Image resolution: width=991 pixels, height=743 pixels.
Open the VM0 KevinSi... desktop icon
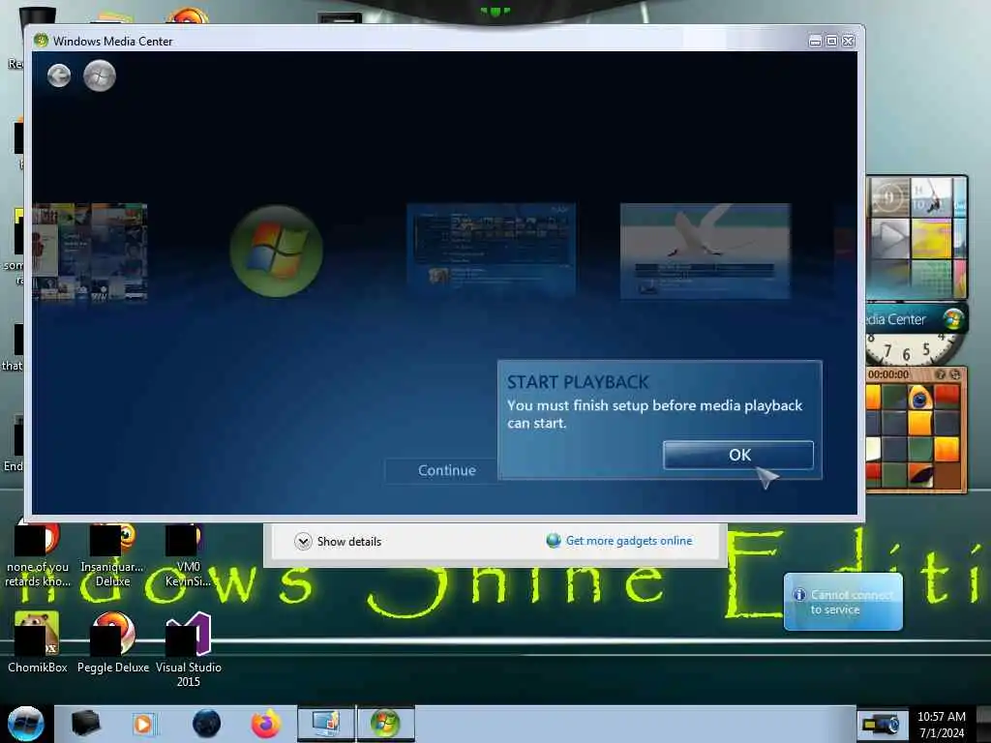point(188,556)
